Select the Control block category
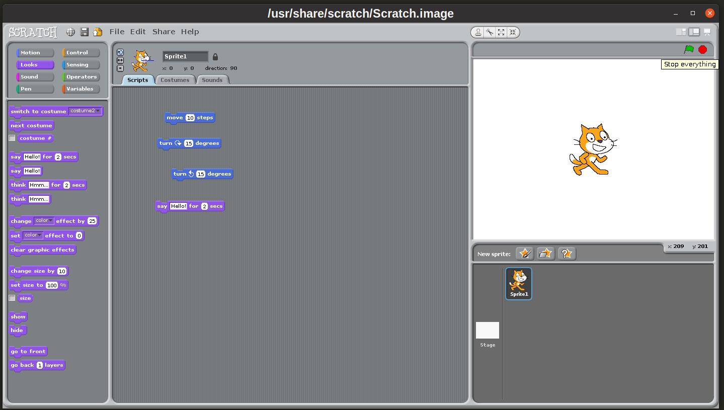The height and width of the screenshot is (410, 724). pyautogui.click(x=81, y=53)
